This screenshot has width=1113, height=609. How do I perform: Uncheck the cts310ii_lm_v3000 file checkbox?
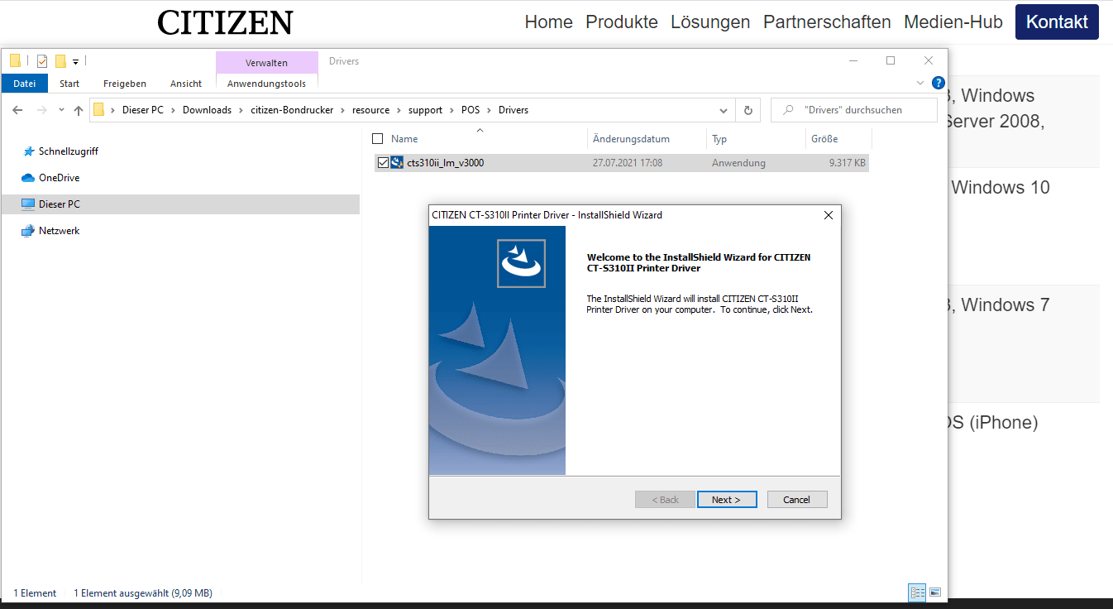click(382, 163)
